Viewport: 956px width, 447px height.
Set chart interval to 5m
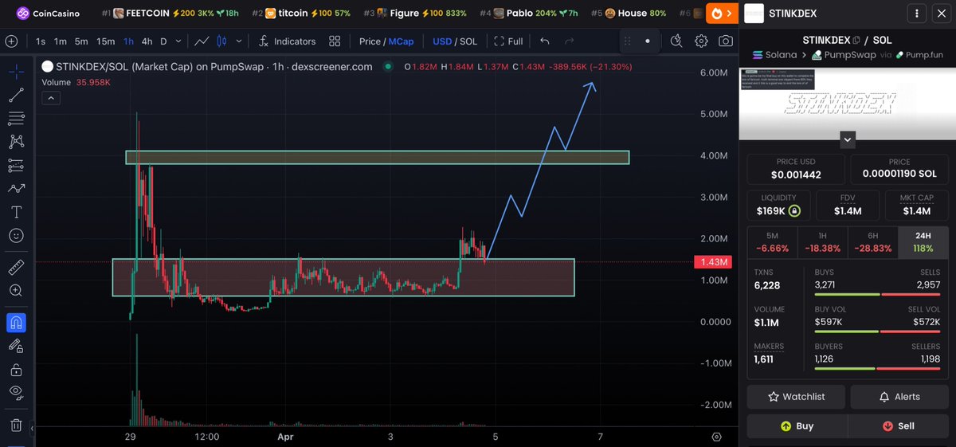pyautogui.click(x=81, y=41)
